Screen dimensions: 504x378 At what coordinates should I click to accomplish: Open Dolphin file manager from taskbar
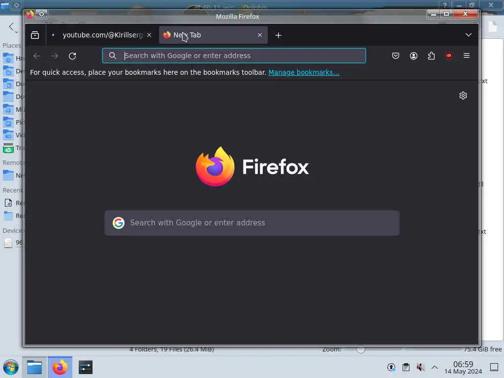34,367
